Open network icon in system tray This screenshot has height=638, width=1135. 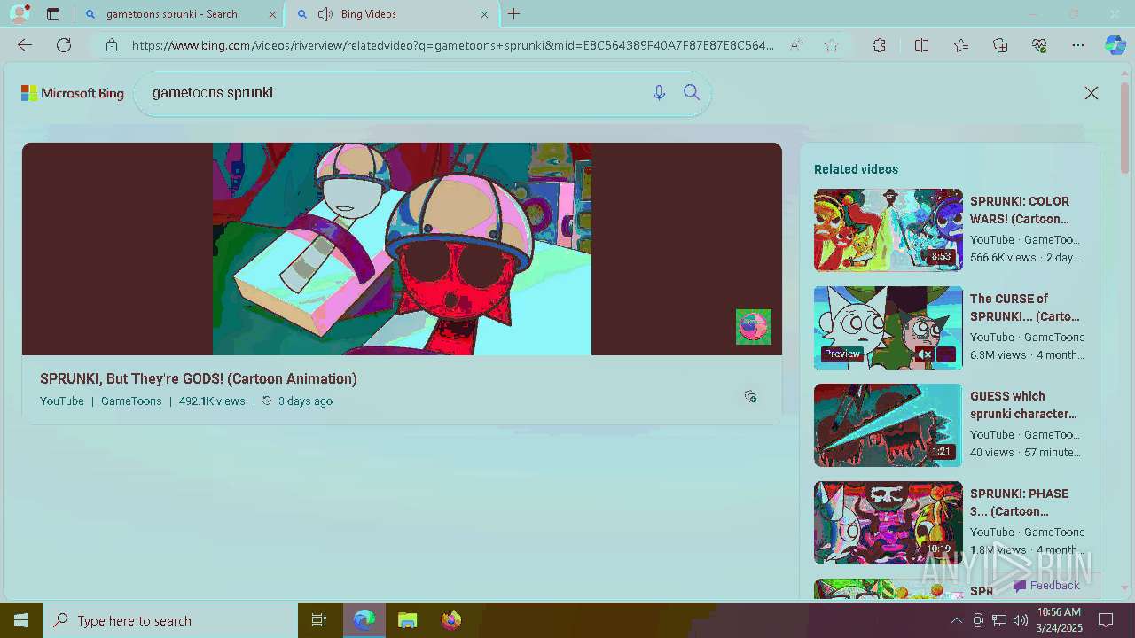click(999, 620)
